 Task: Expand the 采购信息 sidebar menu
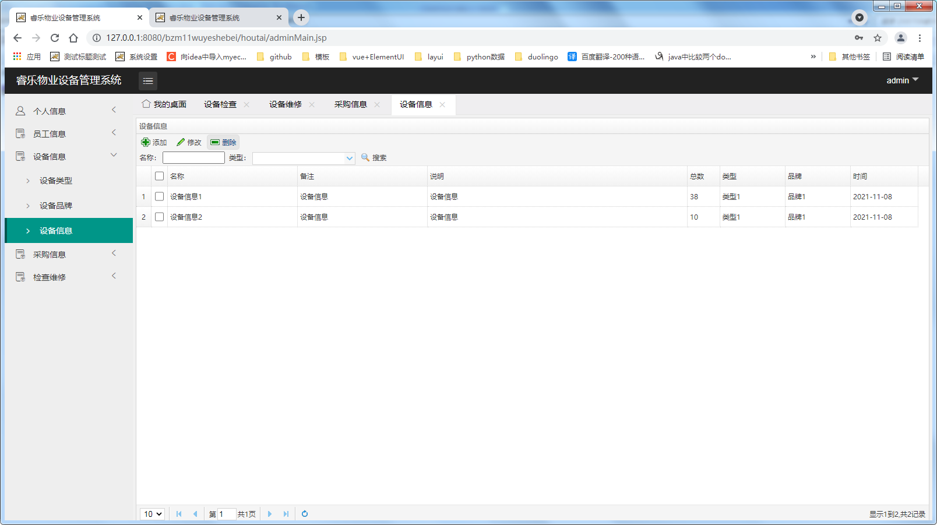tap(114, 253)
